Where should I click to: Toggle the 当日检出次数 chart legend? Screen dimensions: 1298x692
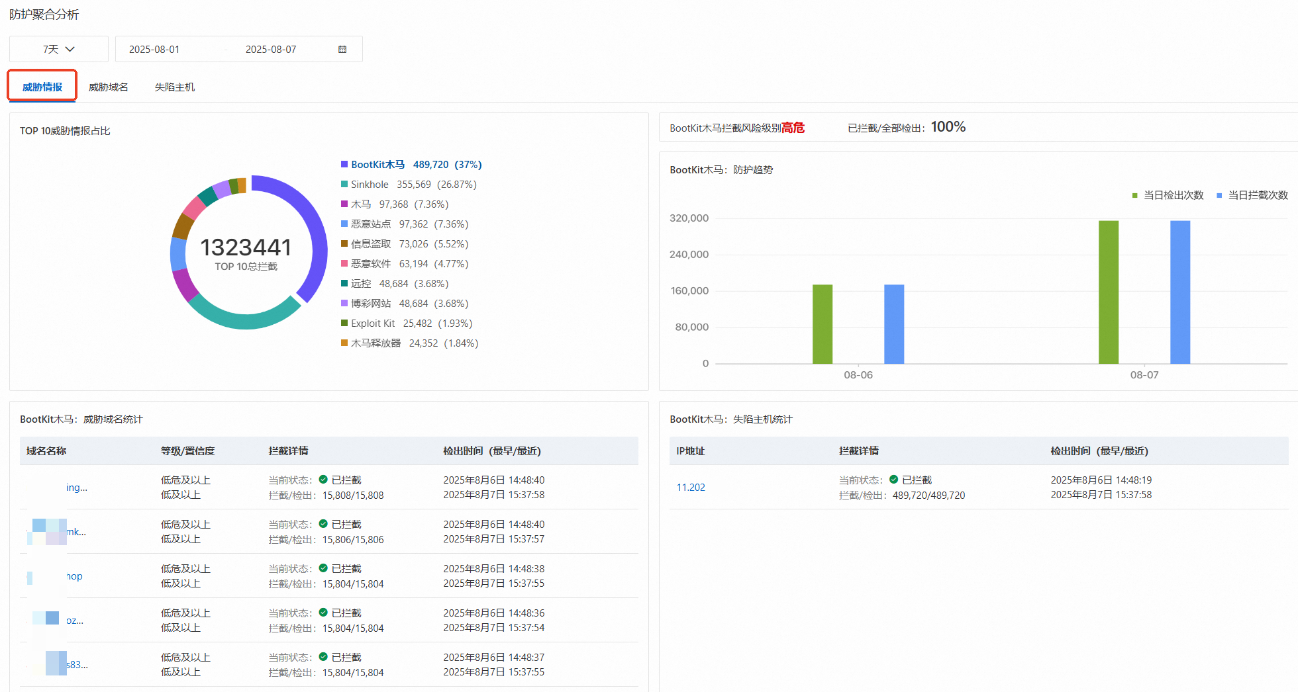click(1168, 195)
